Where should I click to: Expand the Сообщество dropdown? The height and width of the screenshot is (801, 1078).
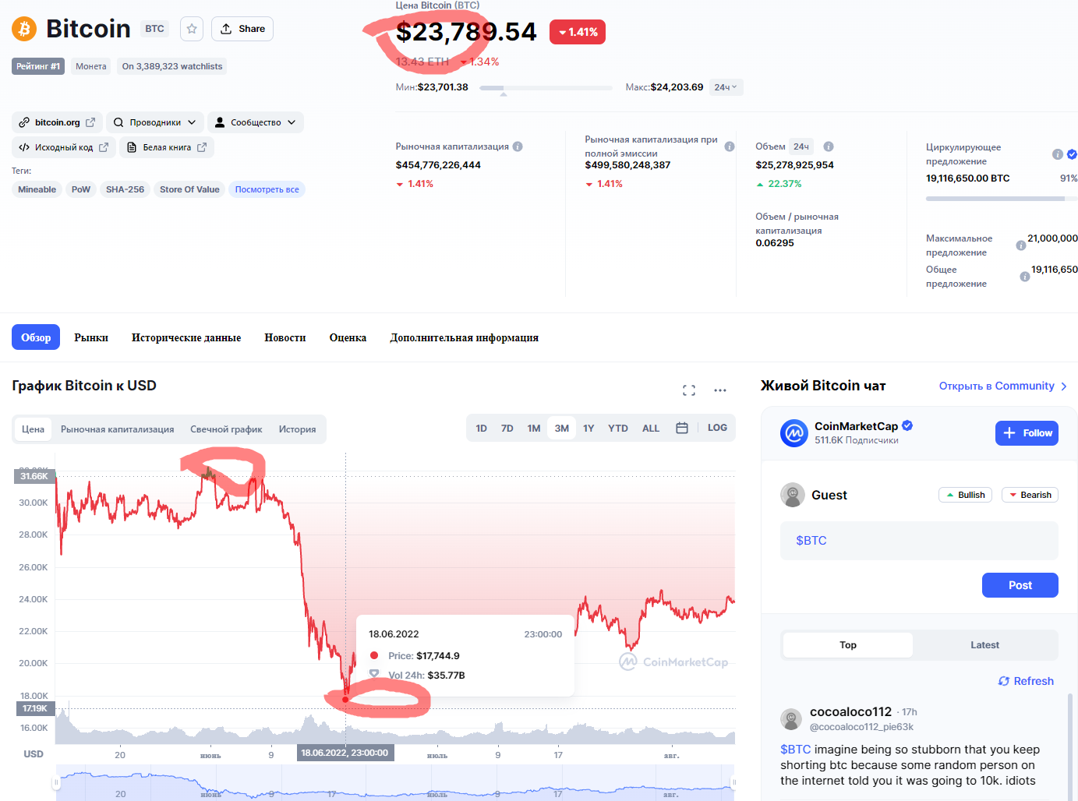pos(255,122)
